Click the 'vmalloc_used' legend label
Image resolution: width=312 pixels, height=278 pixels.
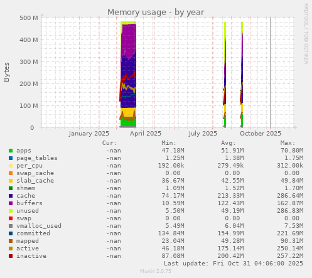click(x=39, y=226)
